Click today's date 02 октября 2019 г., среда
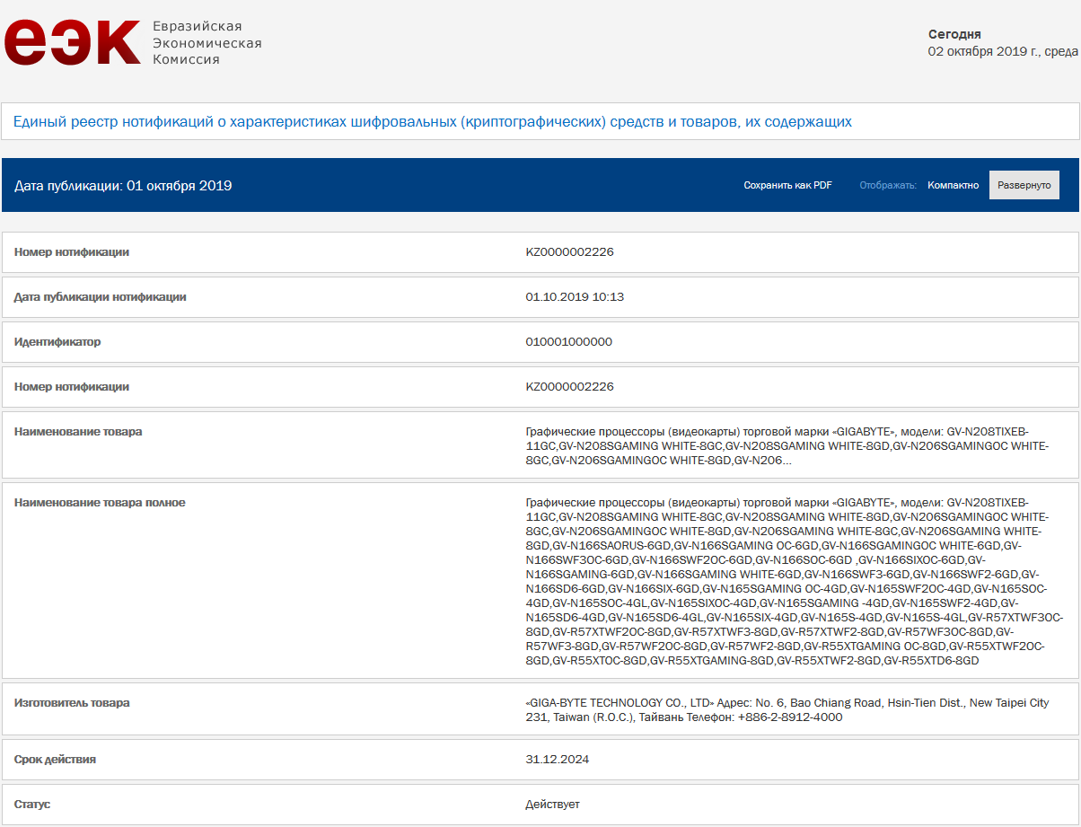 tap(1003, 51)
